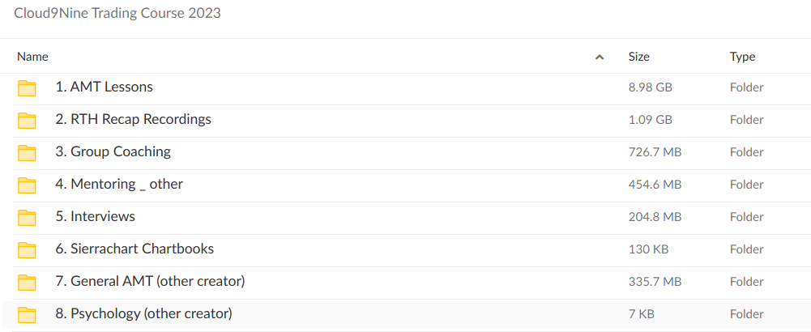Click the Cloud9Nine Trading Course 2023 title

[x=117, y=13]
